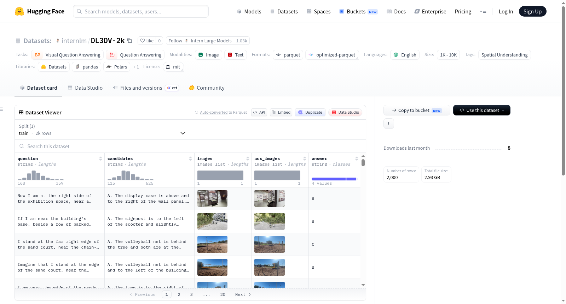Sort the answer column
This screenshot has width=566, height=304.
(x=357, y=159)
